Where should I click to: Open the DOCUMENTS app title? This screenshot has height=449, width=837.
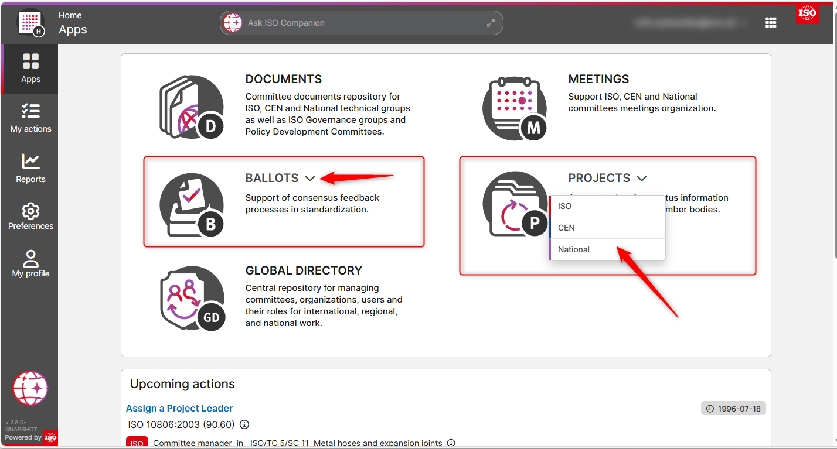pyautogui.click(x=284, y=79)
